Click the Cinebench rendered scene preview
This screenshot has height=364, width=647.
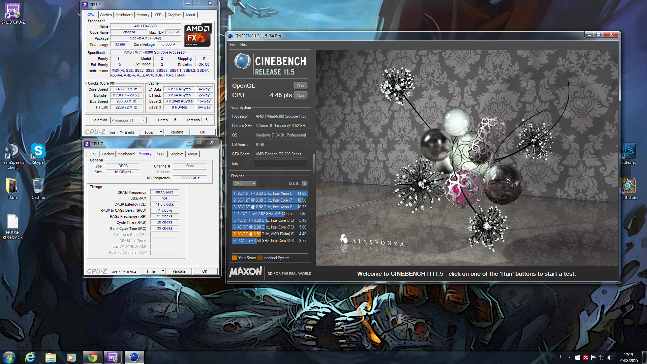[467, 157]
